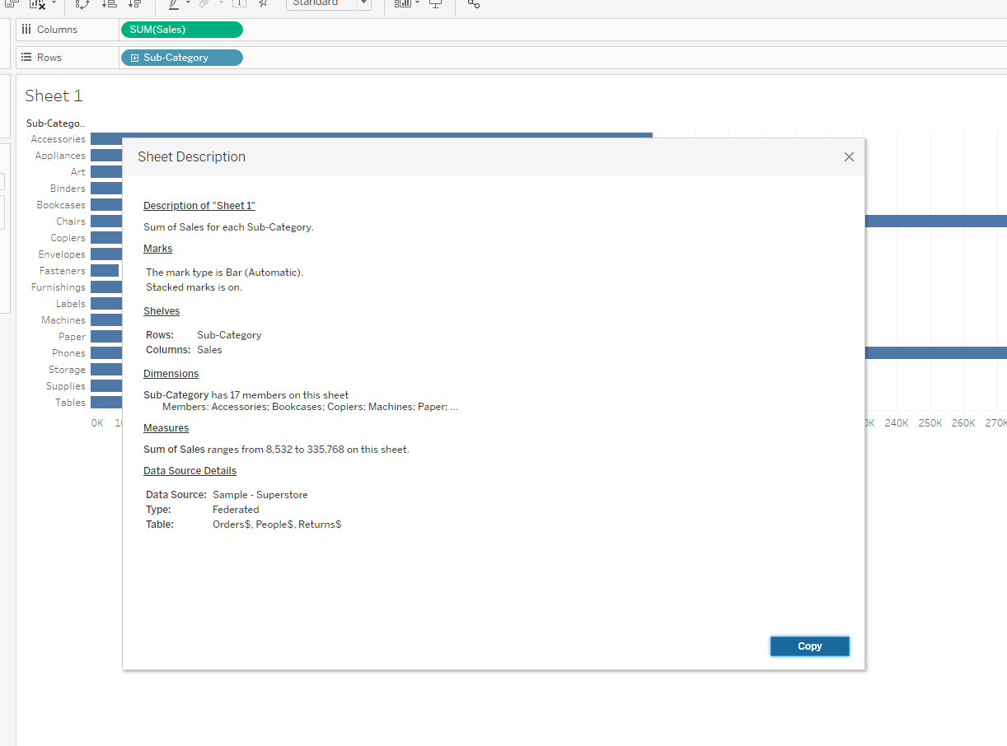Click the Copy button
The image size is (1007, 746).
click(x=810, y=646)
